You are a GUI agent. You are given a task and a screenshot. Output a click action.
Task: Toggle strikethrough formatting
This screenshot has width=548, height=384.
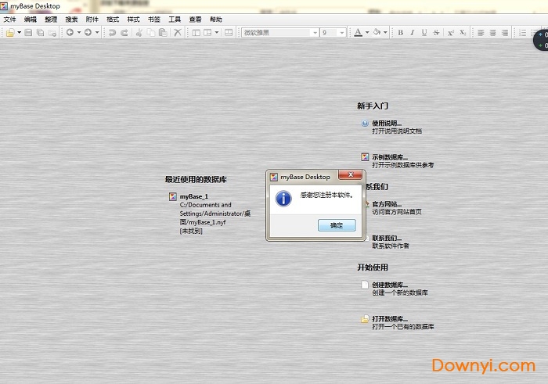click(436, 33)
